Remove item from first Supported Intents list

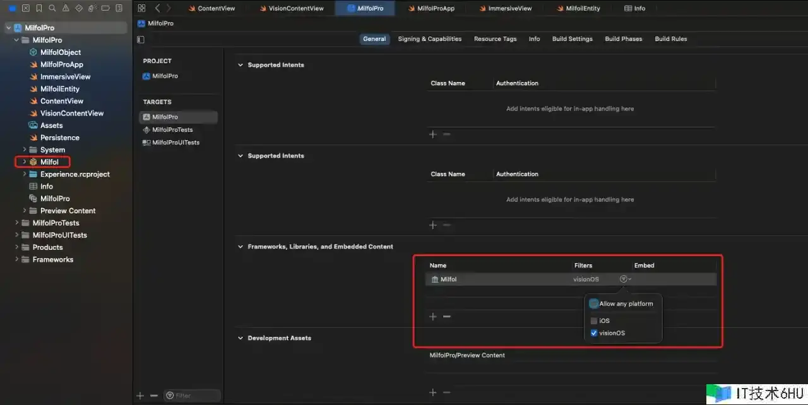pyautogui.click(x=446, y=134)
